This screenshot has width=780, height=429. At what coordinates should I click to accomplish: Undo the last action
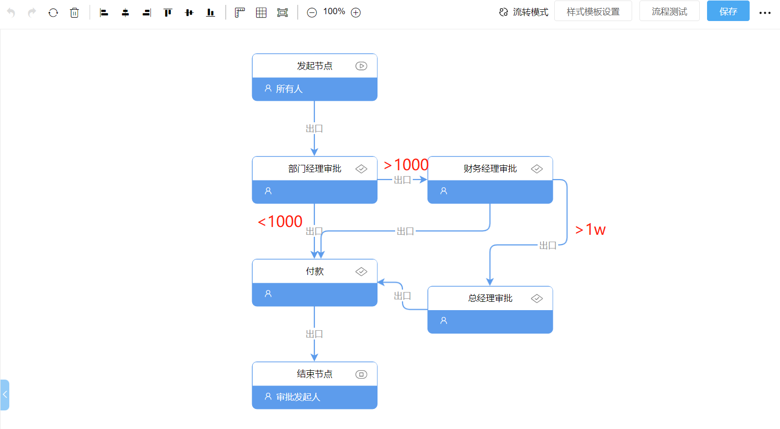tap(11, 13)
